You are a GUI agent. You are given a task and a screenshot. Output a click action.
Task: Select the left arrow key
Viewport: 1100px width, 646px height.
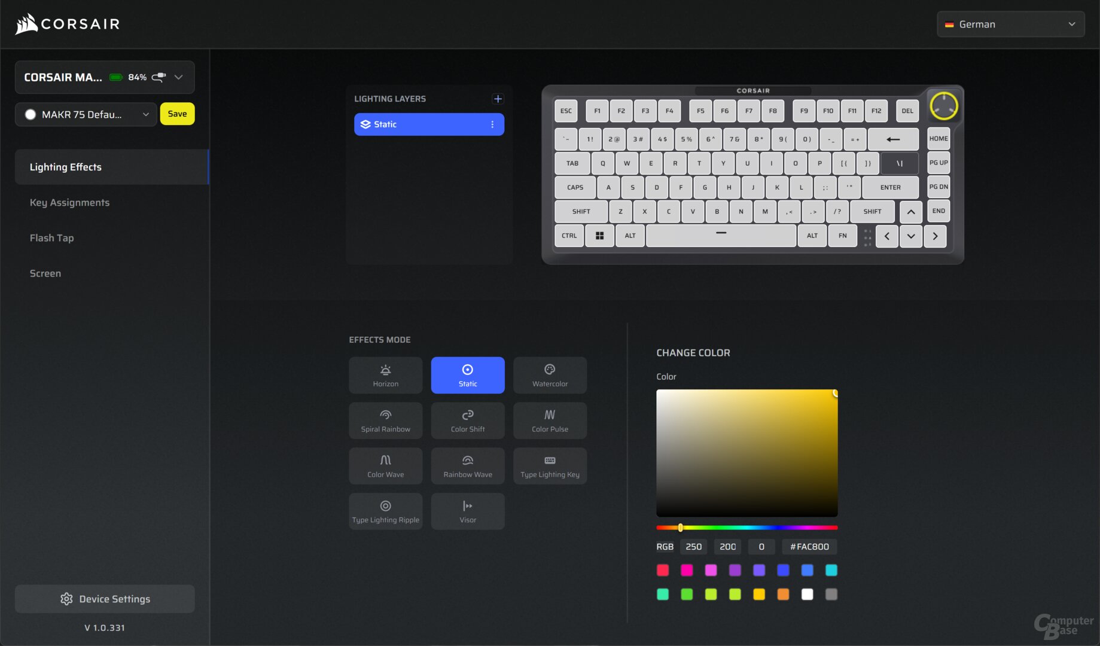[886, 236]
